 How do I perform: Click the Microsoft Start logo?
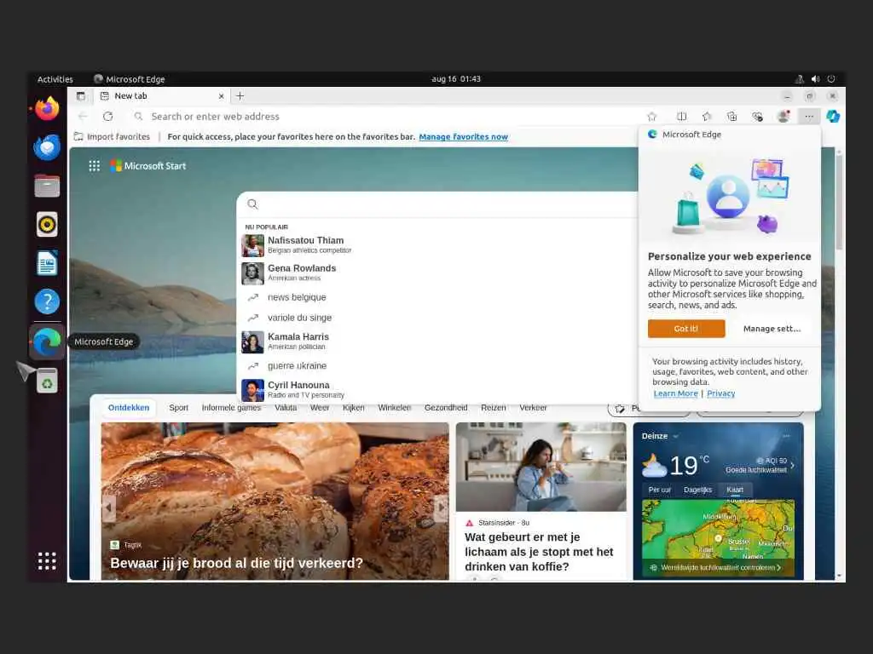[x=148, y=166]
